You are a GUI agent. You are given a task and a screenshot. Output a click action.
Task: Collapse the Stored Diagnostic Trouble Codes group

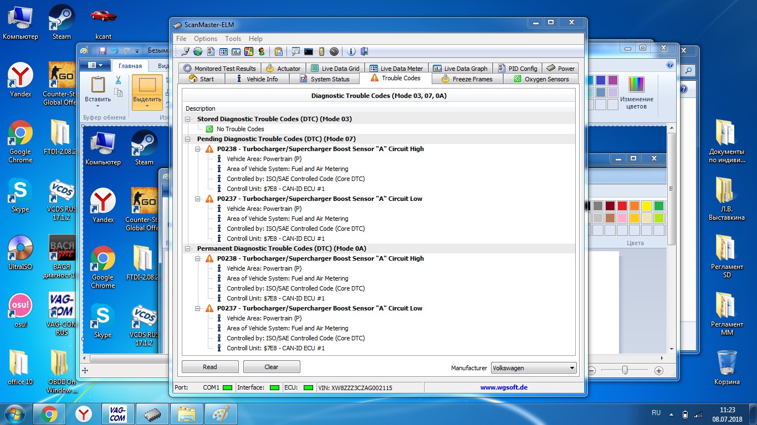pyautogui.click(x=188, y=119)
